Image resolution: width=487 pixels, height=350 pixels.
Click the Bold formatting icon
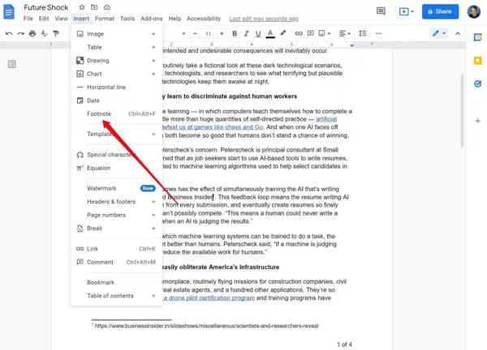pos(235,34)
